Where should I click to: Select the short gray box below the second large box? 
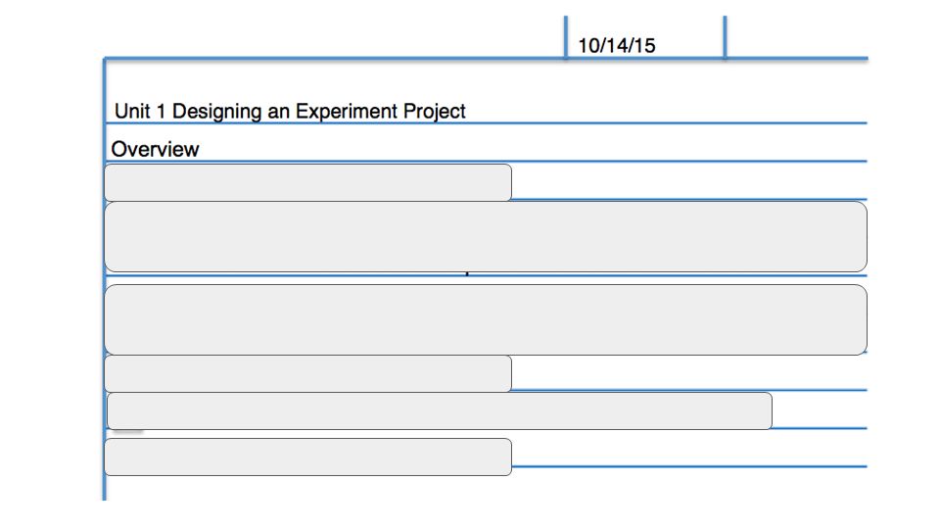tap(308, 373)
